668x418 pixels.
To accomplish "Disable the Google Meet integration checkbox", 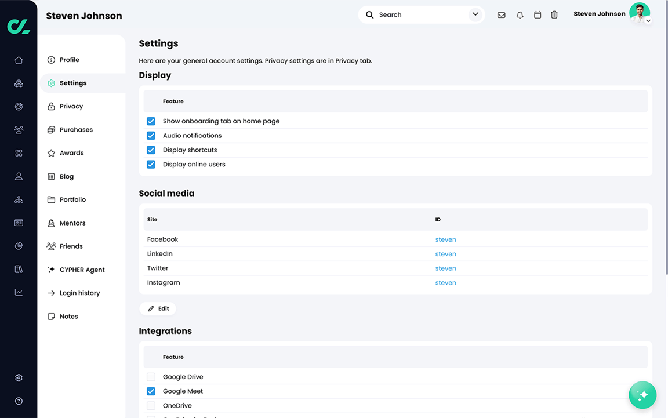I will point(151,391).
